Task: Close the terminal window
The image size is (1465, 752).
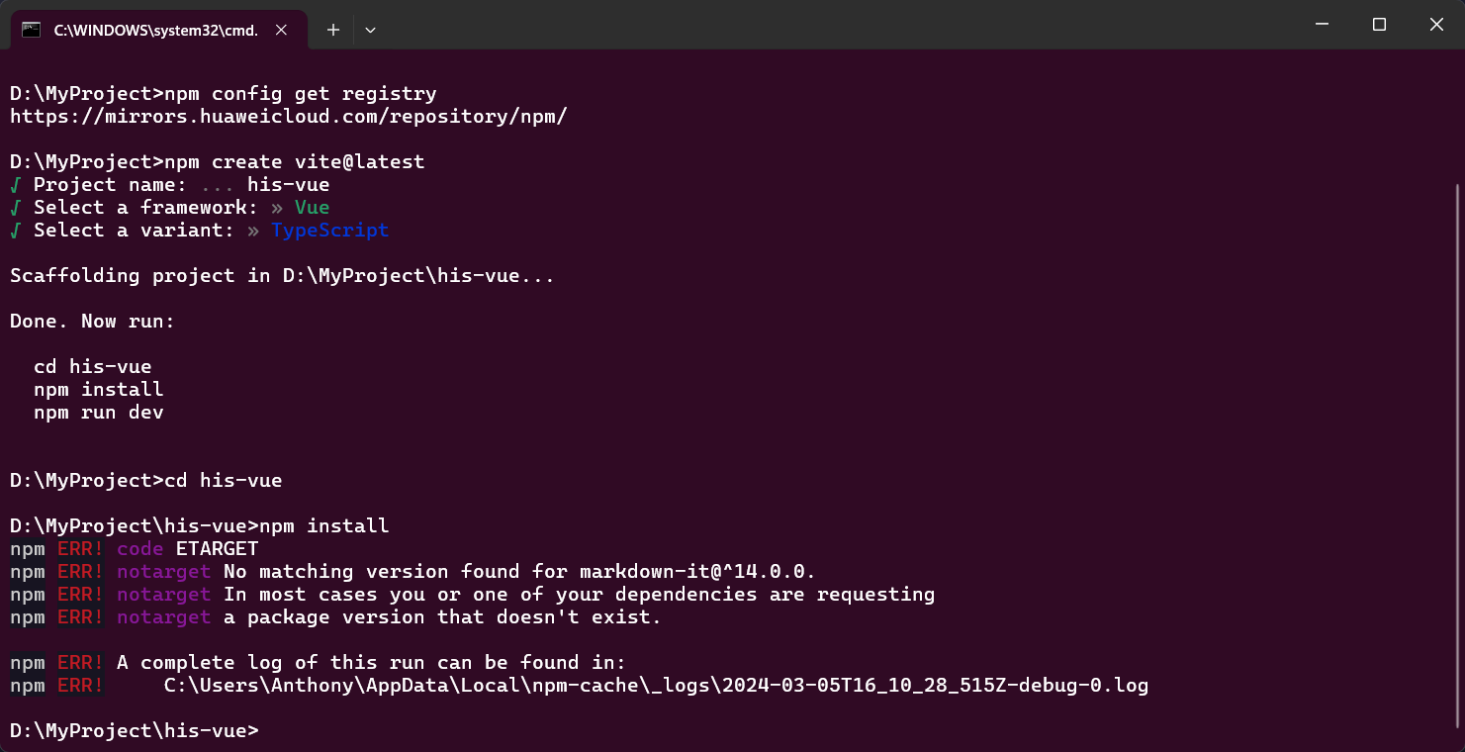Action: pos(1436,25)
